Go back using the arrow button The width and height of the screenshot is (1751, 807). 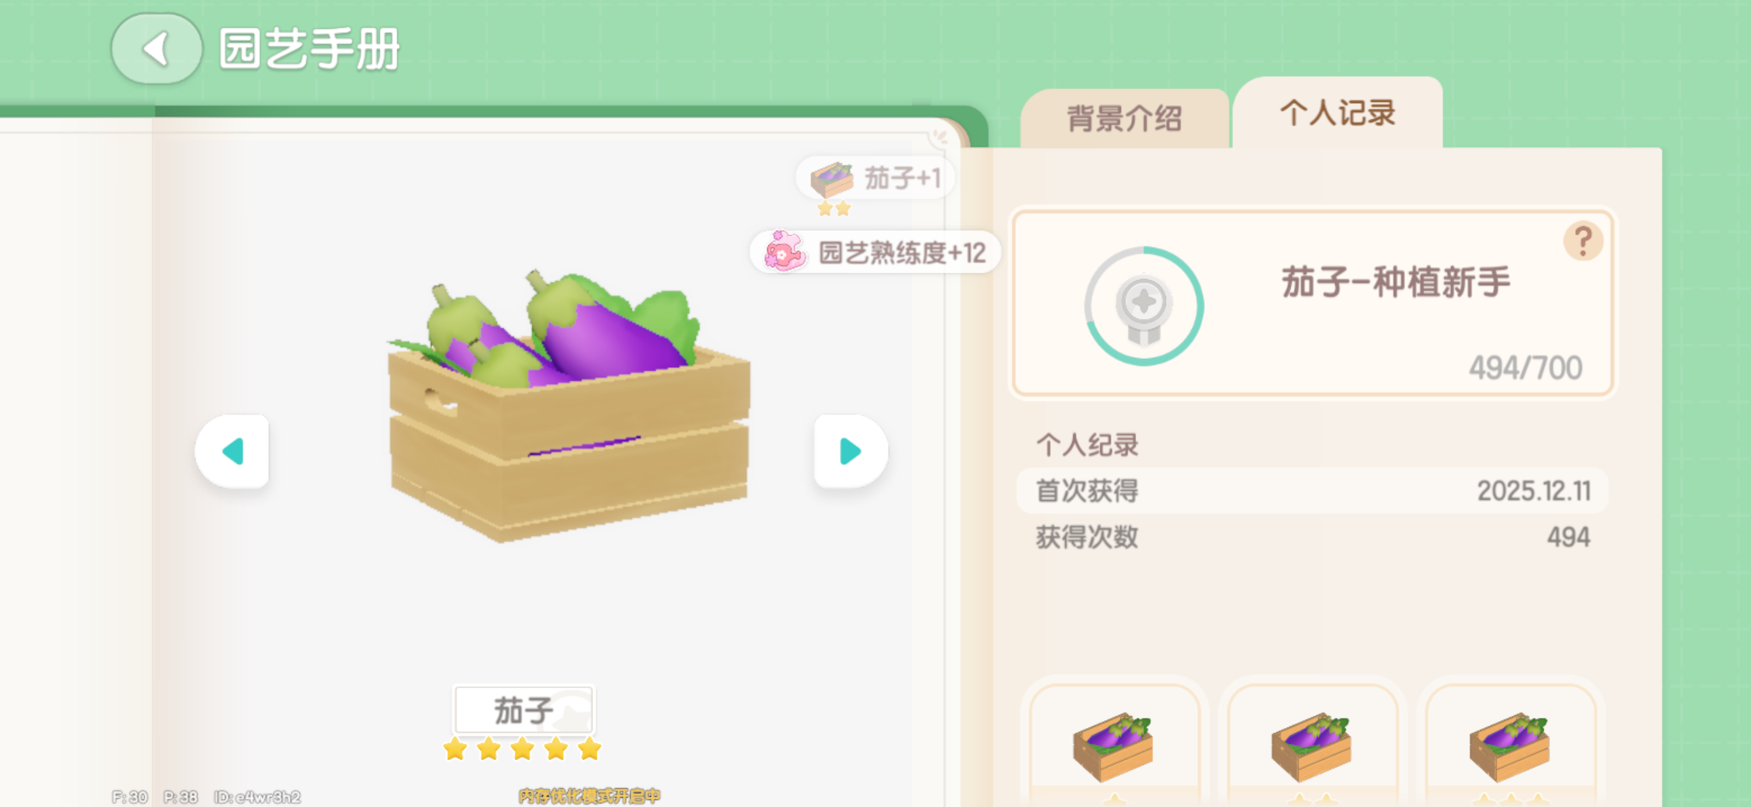(x=157, y=49)
